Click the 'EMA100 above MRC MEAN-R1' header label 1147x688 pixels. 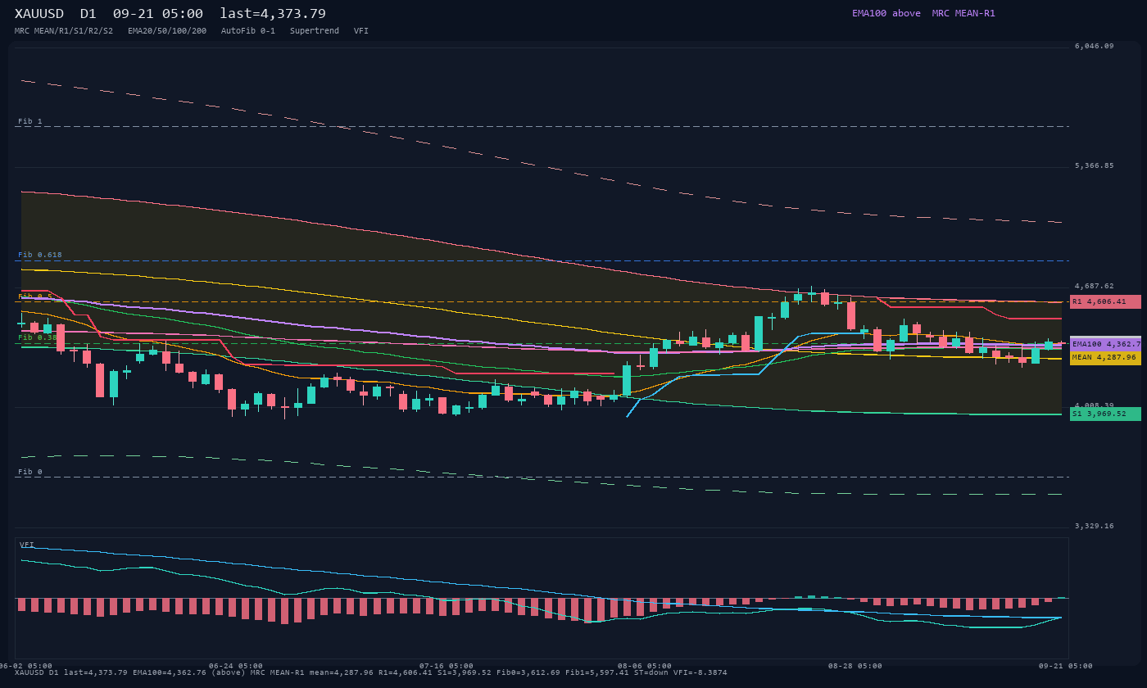coord(923,13)
